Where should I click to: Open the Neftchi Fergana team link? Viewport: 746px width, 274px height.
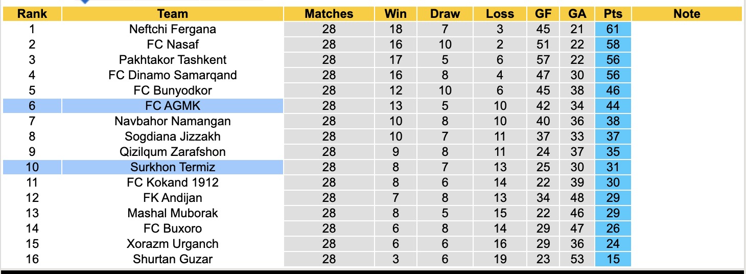point(173,29)
